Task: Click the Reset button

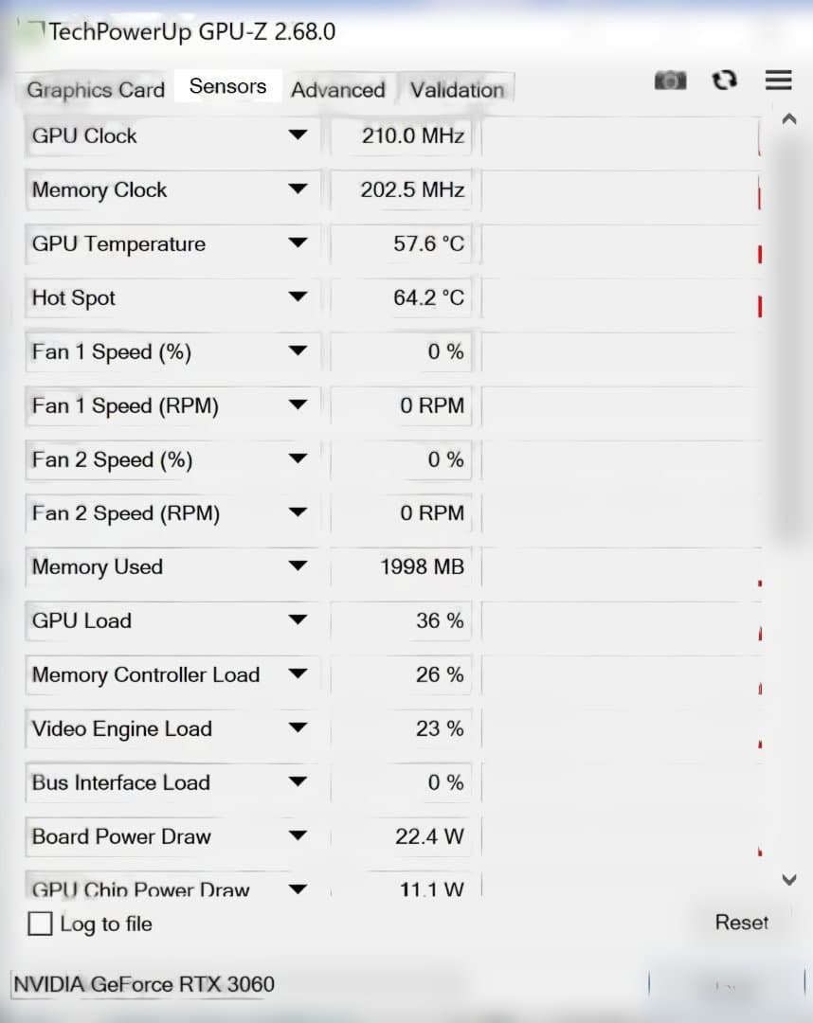Action: coord(742,923)
